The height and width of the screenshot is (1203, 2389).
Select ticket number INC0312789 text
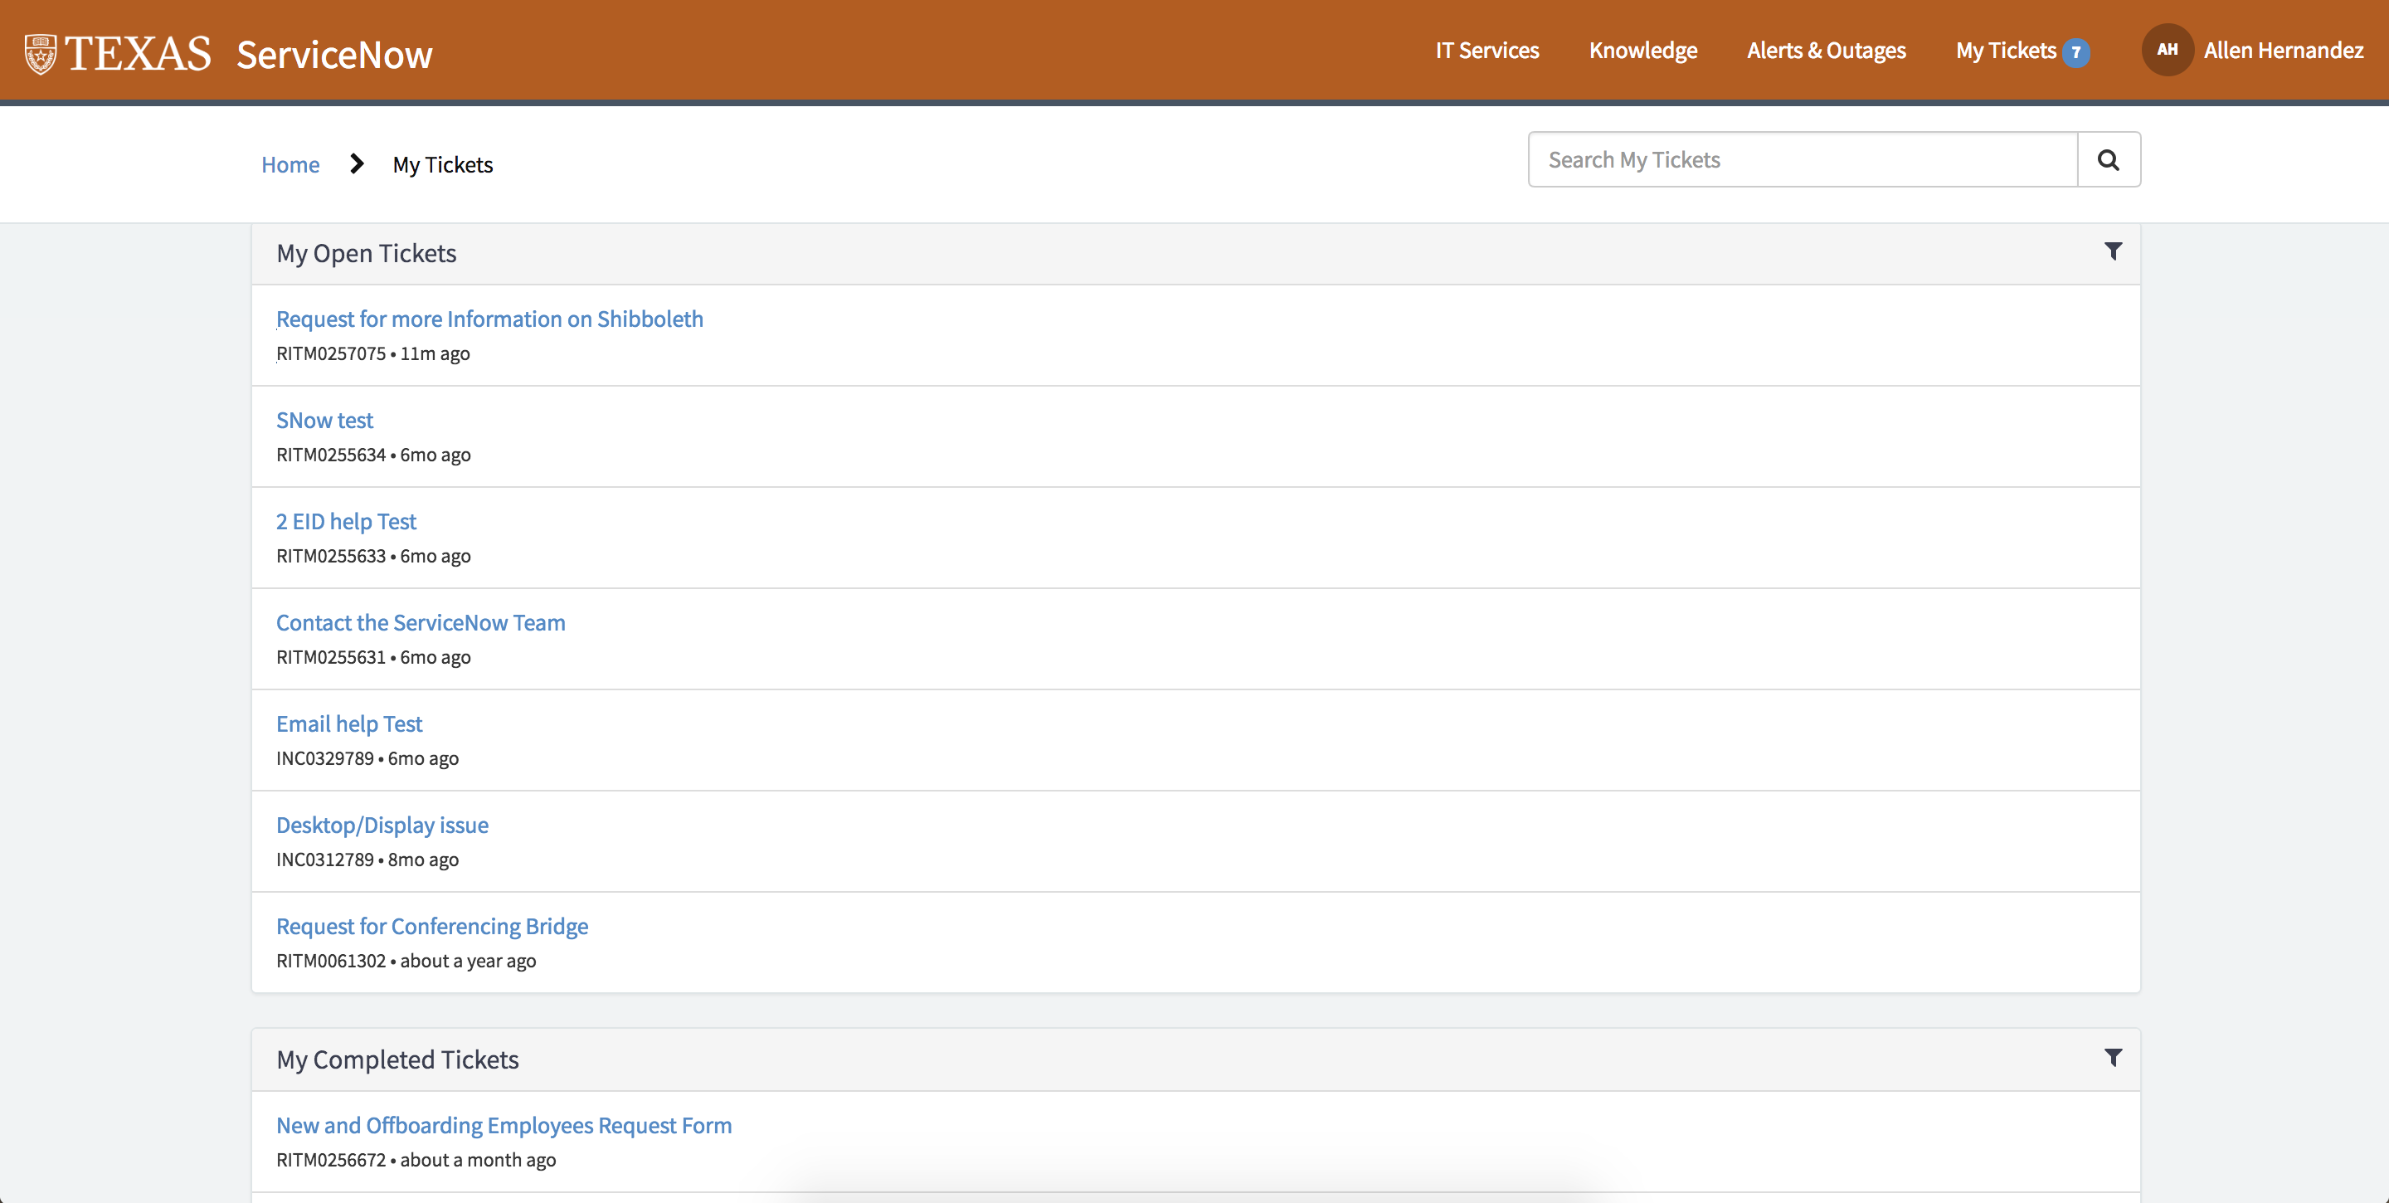(x=324, y=859)
